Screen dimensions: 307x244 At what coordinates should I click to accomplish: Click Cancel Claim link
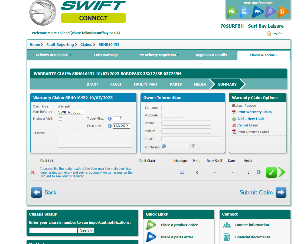click(x=248, y=125)
